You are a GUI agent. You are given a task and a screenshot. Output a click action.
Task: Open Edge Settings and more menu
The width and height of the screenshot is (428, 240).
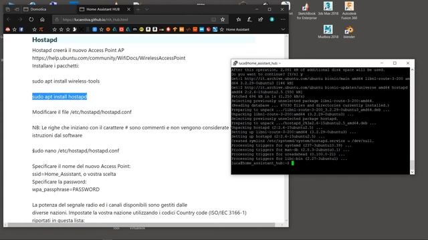283,19
